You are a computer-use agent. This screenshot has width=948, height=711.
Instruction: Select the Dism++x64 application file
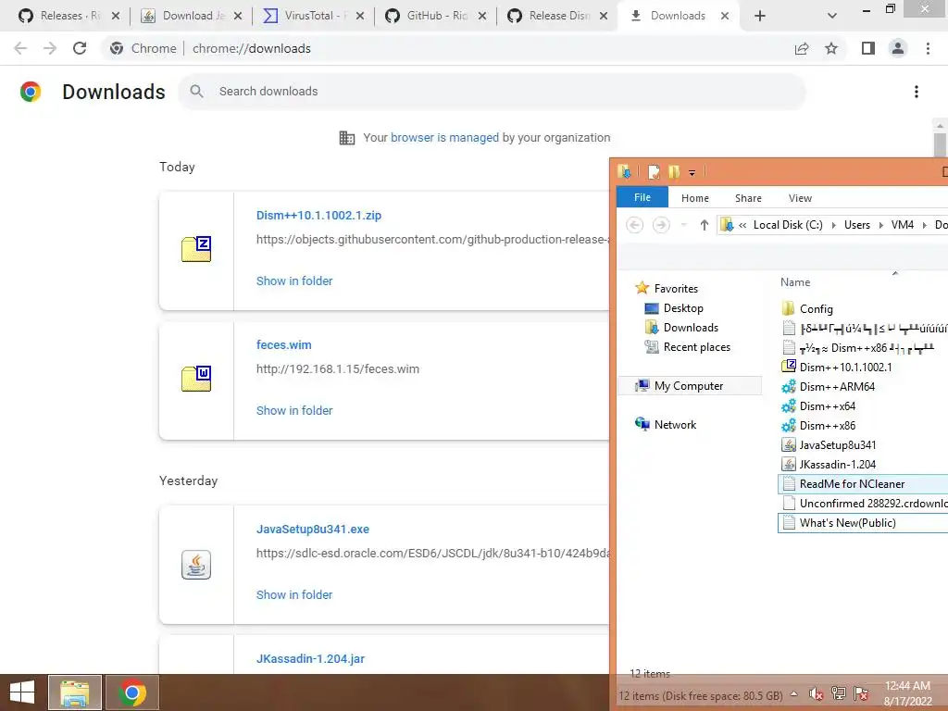click(818, 406)
